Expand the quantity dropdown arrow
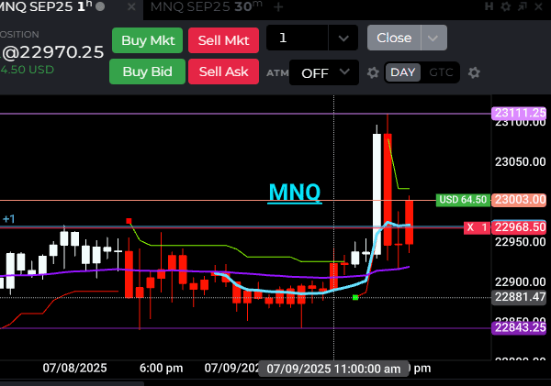Screen dimensions: 551x386 pos(343,38)
